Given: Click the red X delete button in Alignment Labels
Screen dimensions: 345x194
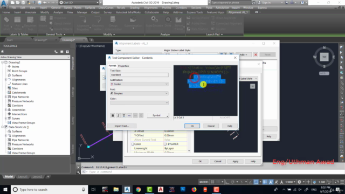Looking at the screenshot, I should (256, 54).
